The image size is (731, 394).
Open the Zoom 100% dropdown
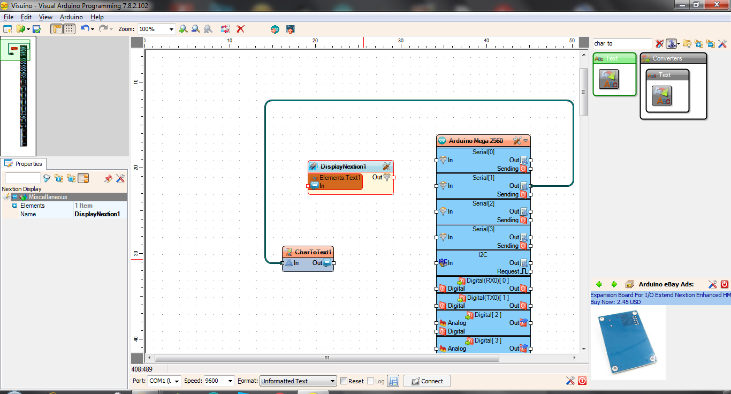171,29
